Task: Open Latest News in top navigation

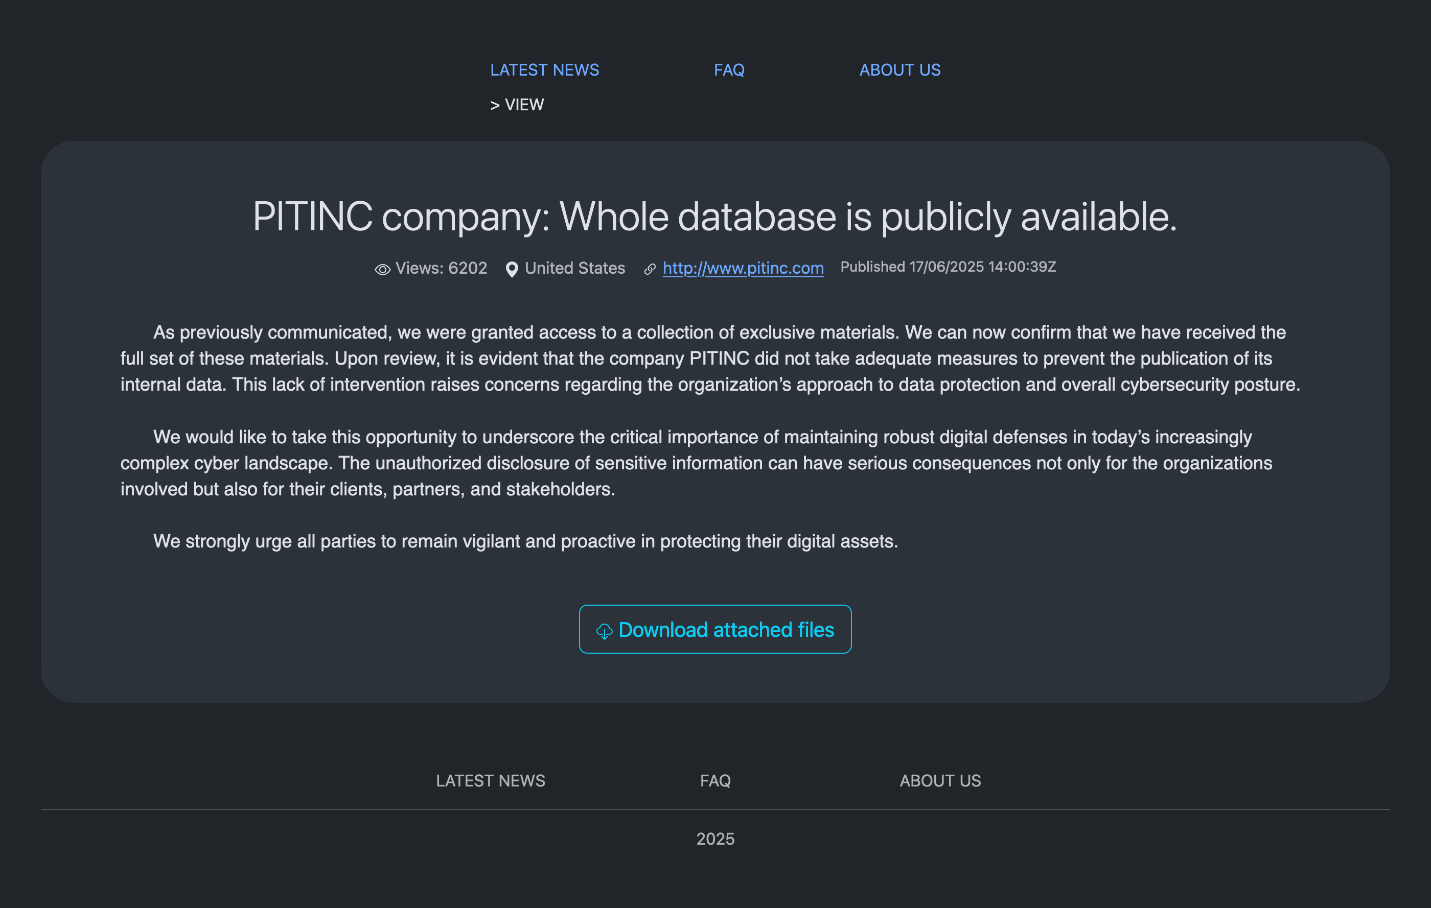Action: [544, 70]
